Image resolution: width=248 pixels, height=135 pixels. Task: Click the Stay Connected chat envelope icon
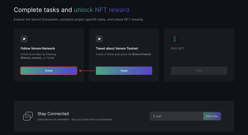point(28,116)
